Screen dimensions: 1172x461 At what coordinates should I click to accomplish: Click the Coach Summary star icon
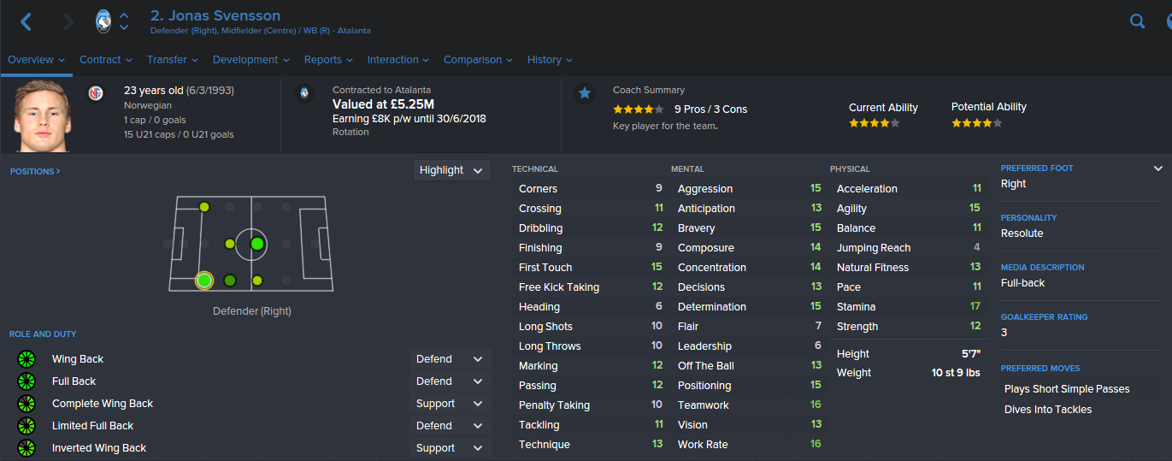pos(585,93)
